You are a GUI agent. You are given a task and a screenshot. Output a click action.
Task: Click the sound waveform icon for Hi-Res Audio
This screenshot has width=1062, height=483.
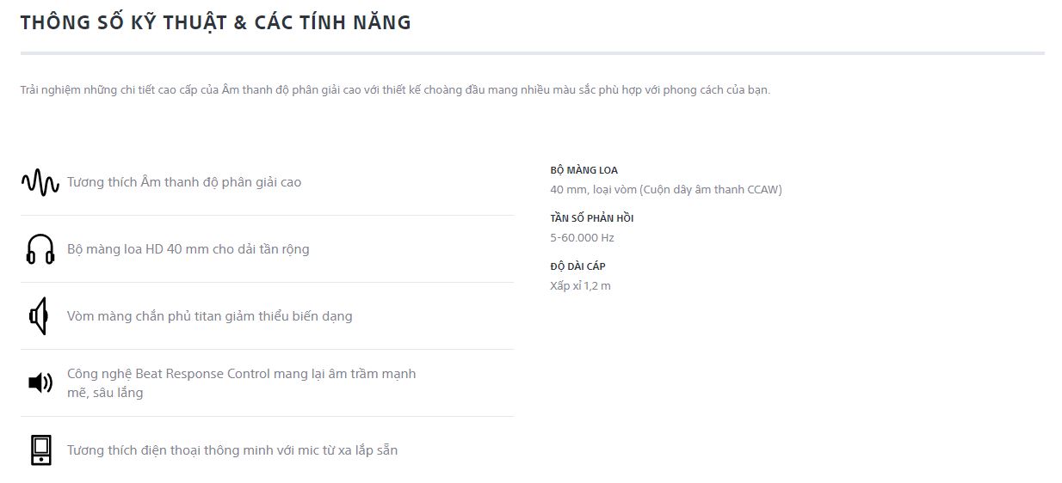tap(40, 182)
